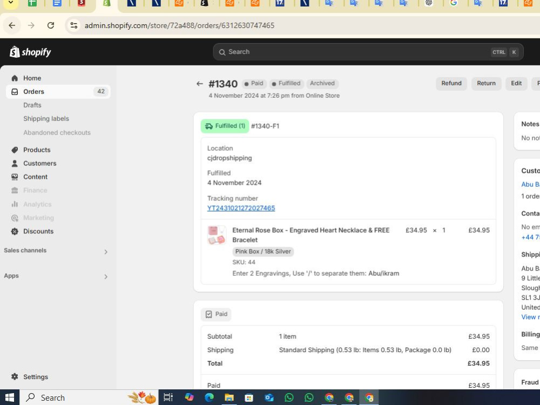Open the Home section icon
Viewport: 540px width, 405px height.
tap(15, 78)
